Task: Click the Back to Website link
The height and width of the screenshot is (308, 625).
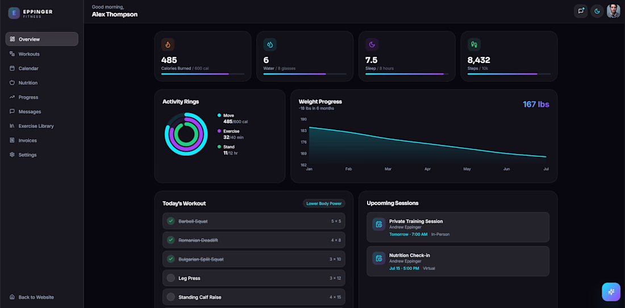Action: [x=36, y=297]
